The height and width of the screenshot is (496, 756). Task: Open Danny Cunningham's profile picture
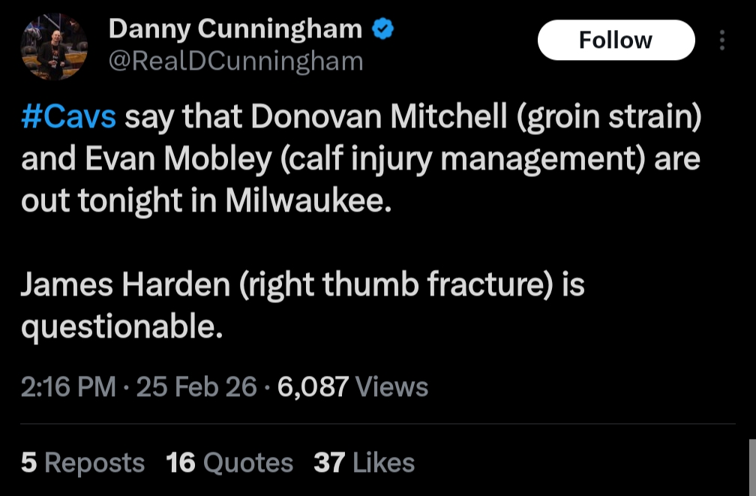point(54,47)
